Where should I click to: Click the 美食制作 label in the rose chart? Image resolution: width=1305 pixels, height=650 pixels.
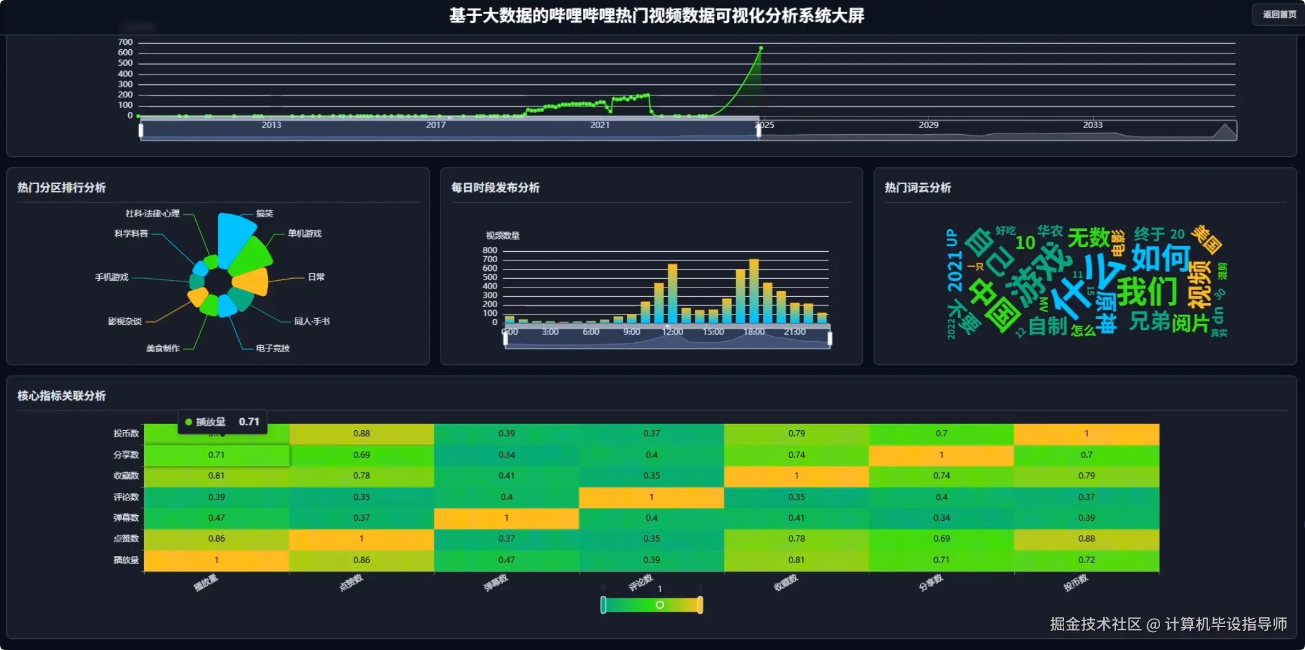[x=163, y=348]
